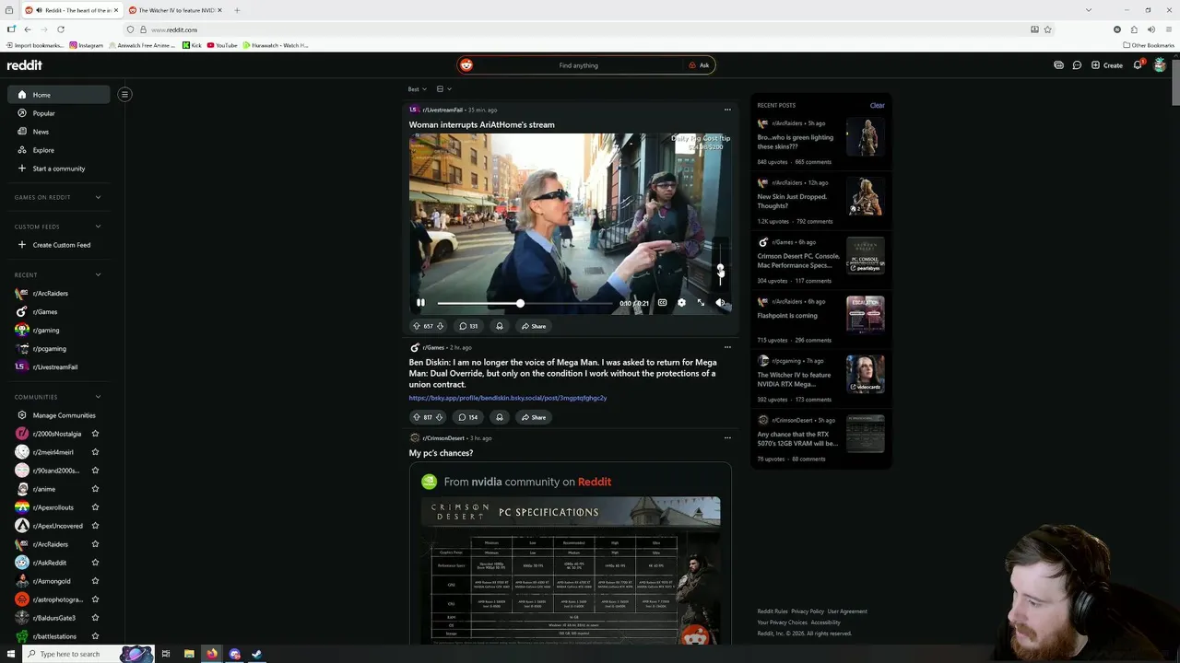Open the more options menu on the LivestreamFail post
1180x663 pixels.
coord(727,110)
